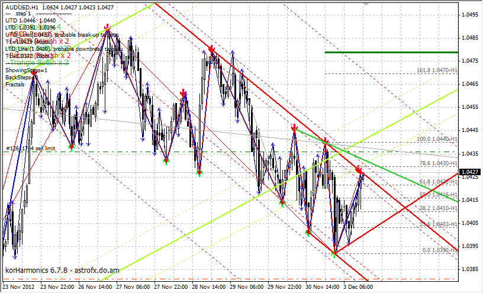Select the #126117 sell limit order label

[x=31, y=149]
